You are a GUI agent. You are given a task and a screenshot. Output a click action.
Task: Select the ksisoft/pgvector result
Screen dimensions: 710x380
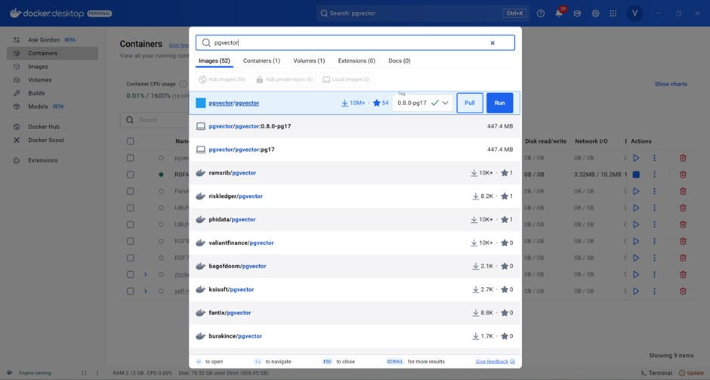point(355,289)
